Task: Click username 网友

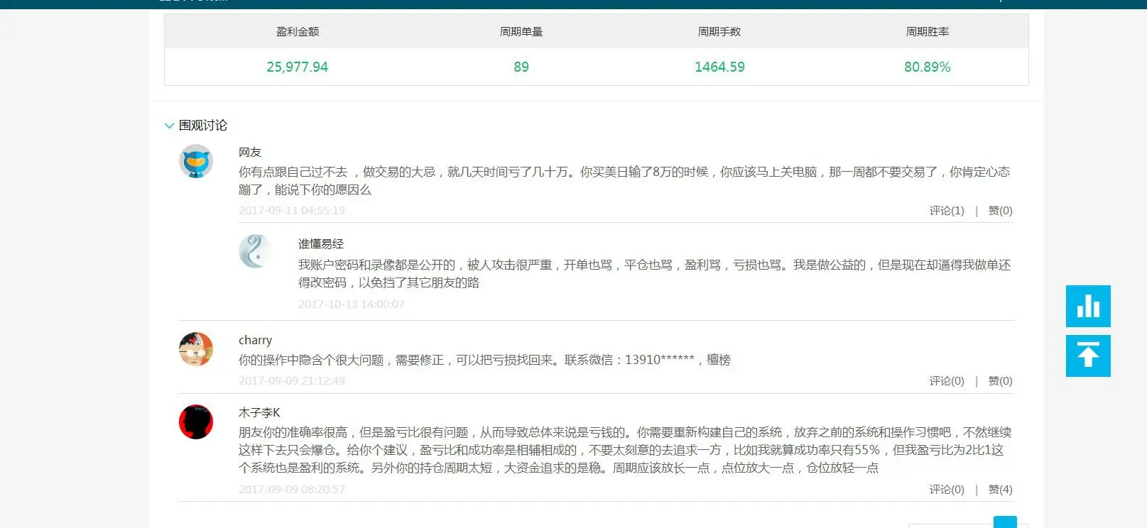Action: 250,152
